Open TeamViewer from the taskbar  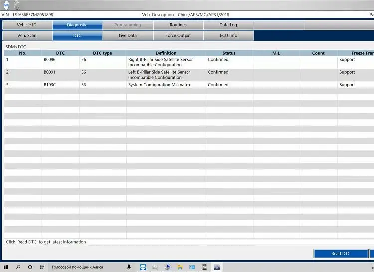143,267
